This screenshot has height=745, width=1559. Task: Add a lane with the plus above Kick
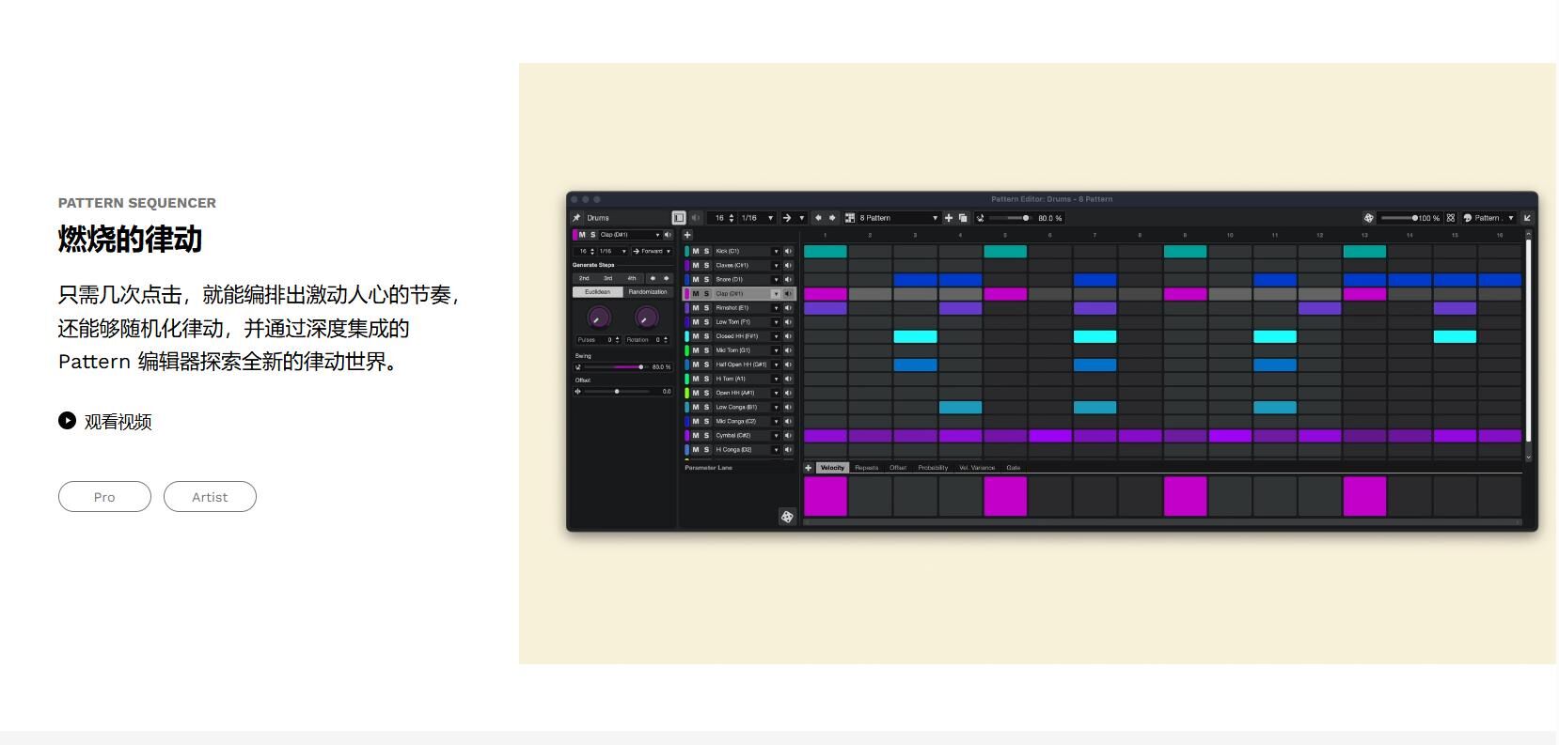tap(687, 235)
